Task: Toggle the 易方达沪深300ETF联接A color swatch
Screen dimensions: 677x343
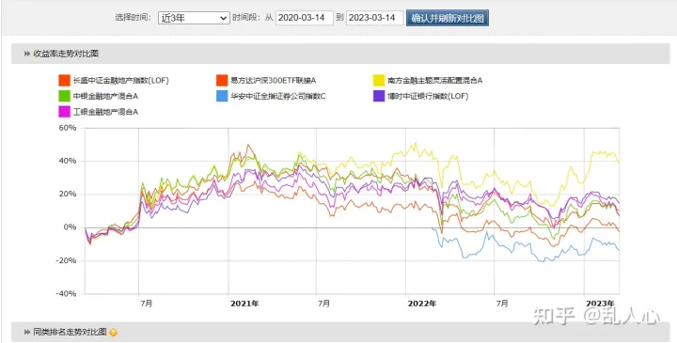Action: click(222, 80)
